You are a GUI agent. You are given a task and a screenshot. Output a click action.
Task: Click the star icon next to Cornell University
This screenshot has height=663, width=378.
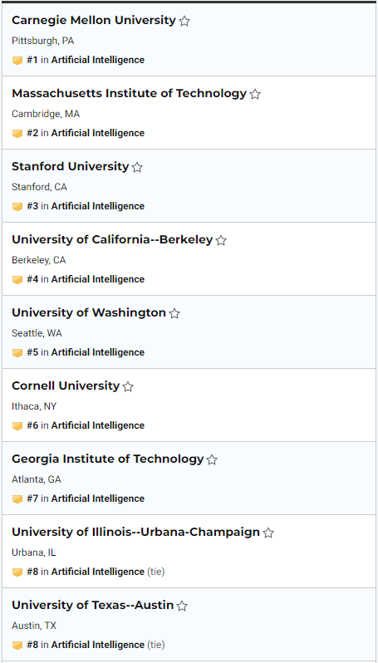(128, 387)
